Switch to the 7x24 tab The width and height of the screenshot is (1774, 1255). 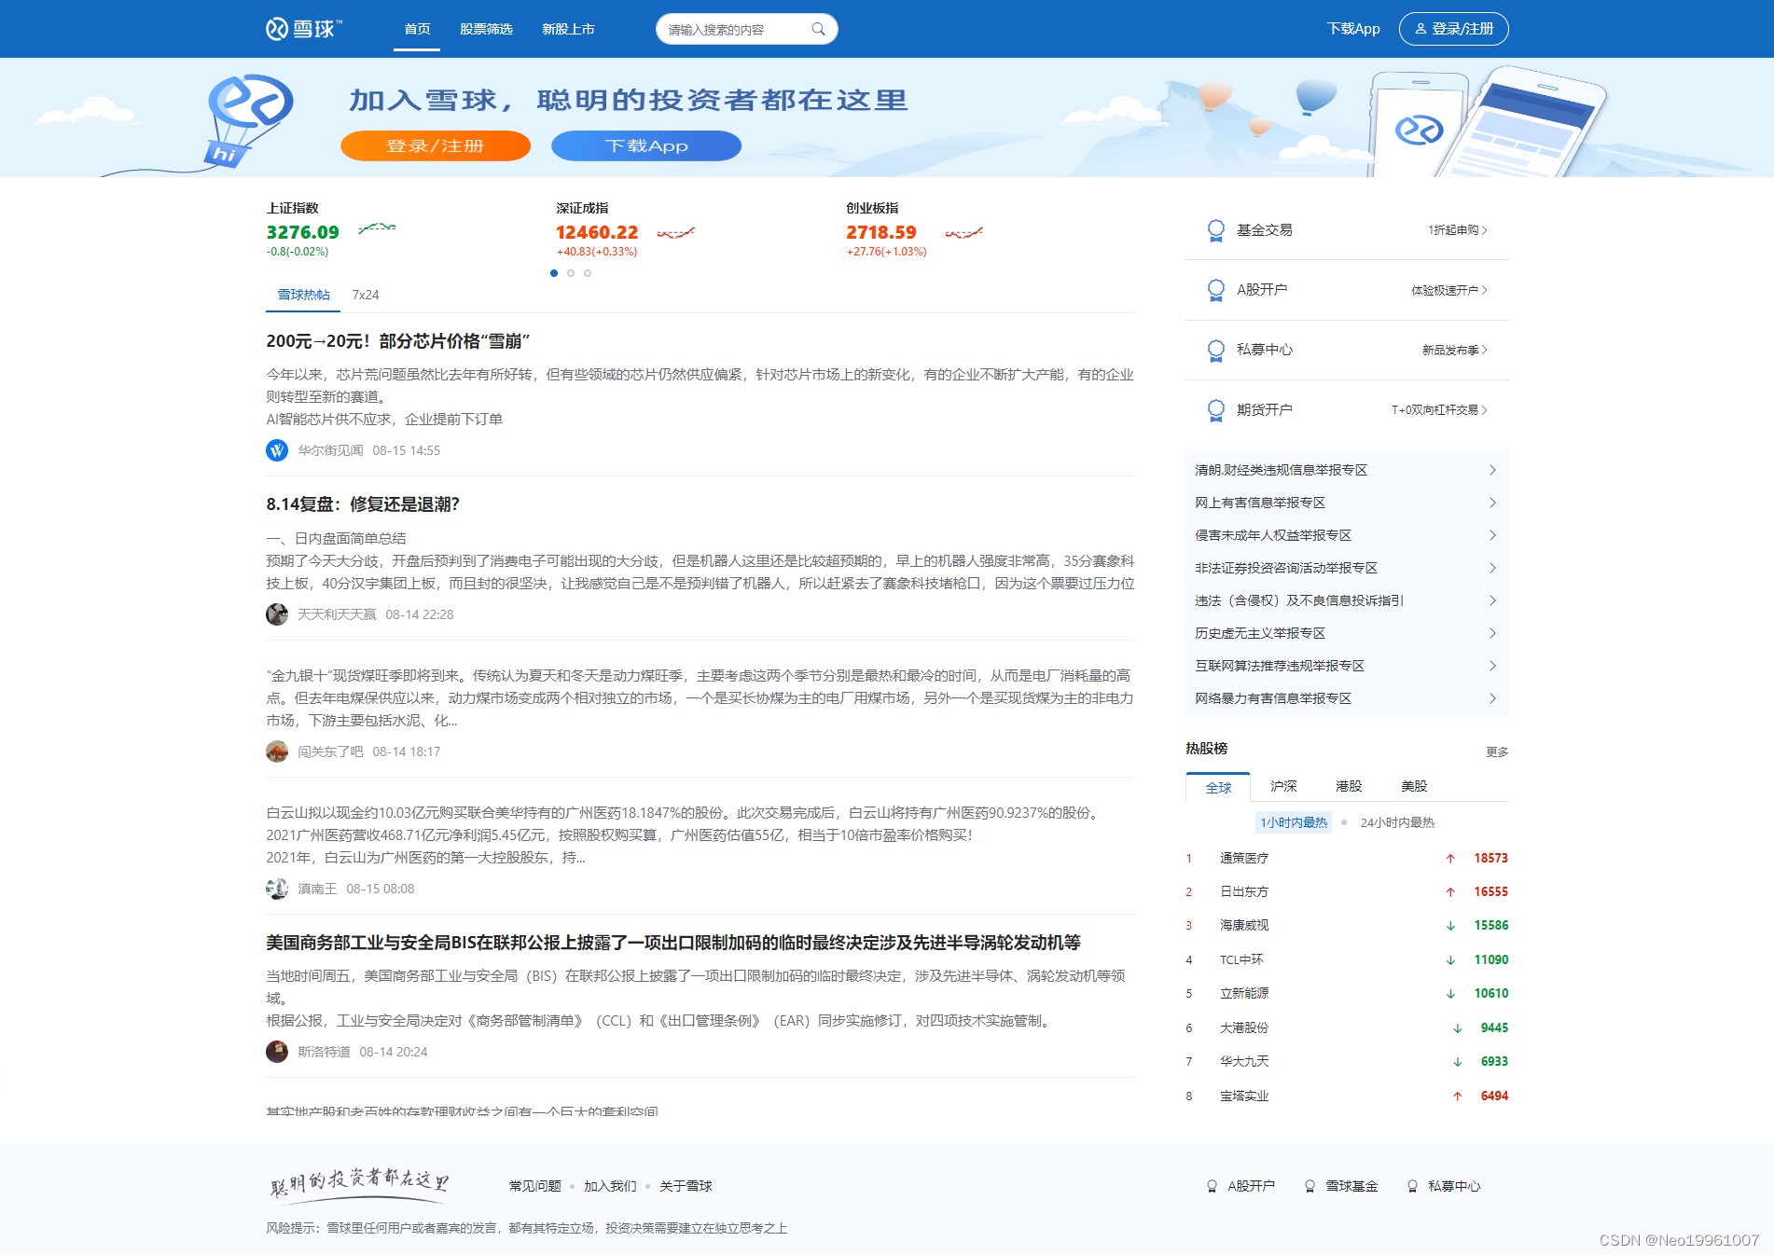point(365,295)
